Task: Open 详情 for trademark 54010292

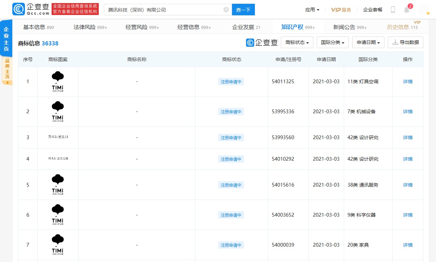Action: [408, 159]
